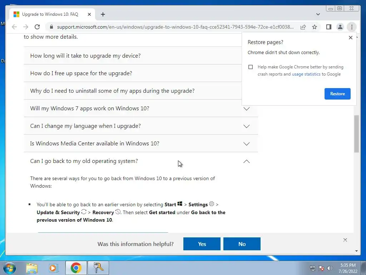Screen dimensions: 366x275
Task: Click the Update & Security sync icon
Action: [x=84, y=212]
